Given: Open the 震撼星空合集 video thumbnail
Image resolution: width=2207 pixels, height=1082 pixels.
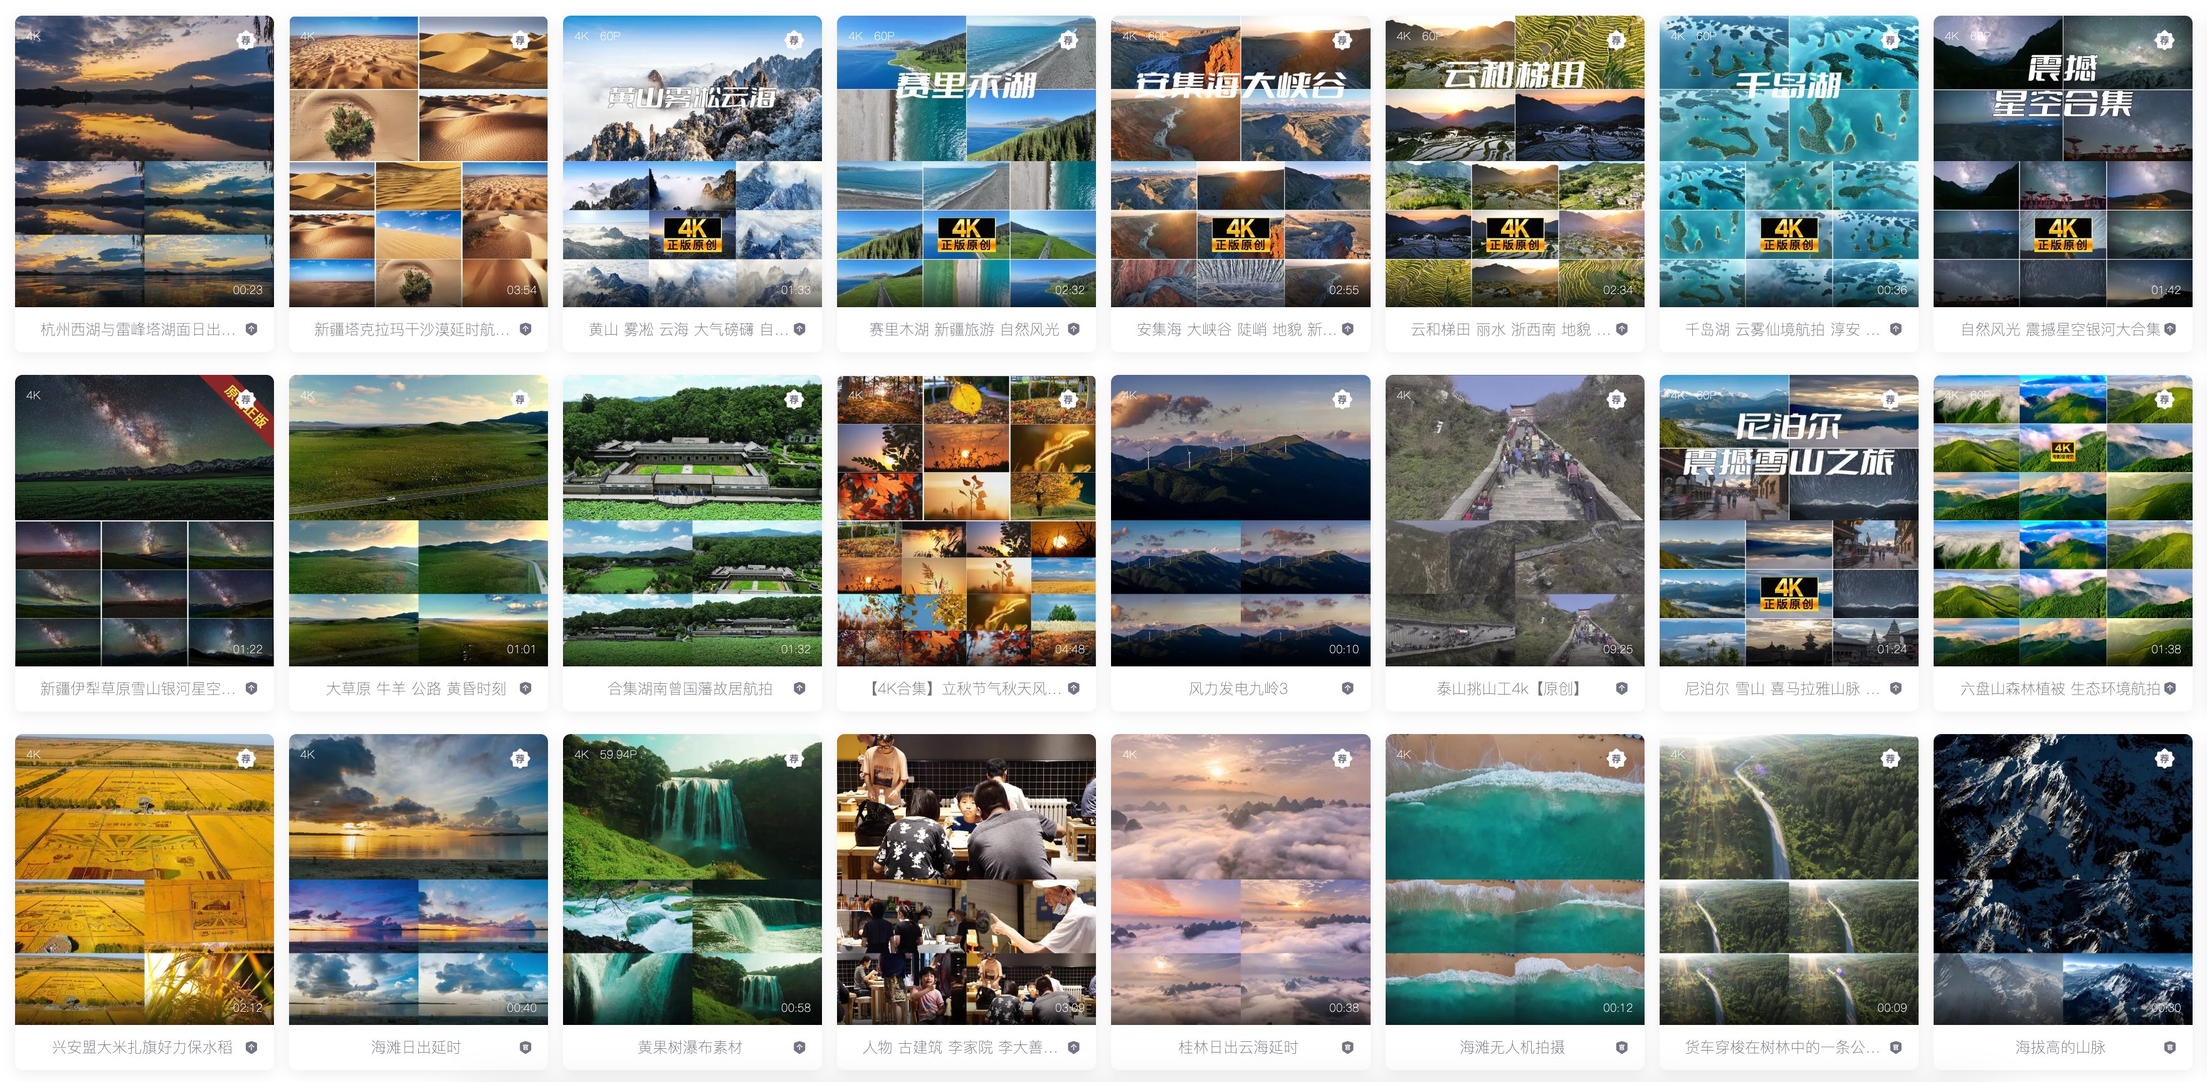Looking at the screenshot, I should pos(2063,161).
